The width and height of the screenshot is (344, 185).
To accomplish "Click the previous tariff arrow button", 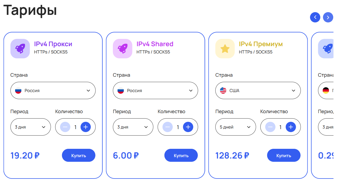I will (x=315, y=17).
